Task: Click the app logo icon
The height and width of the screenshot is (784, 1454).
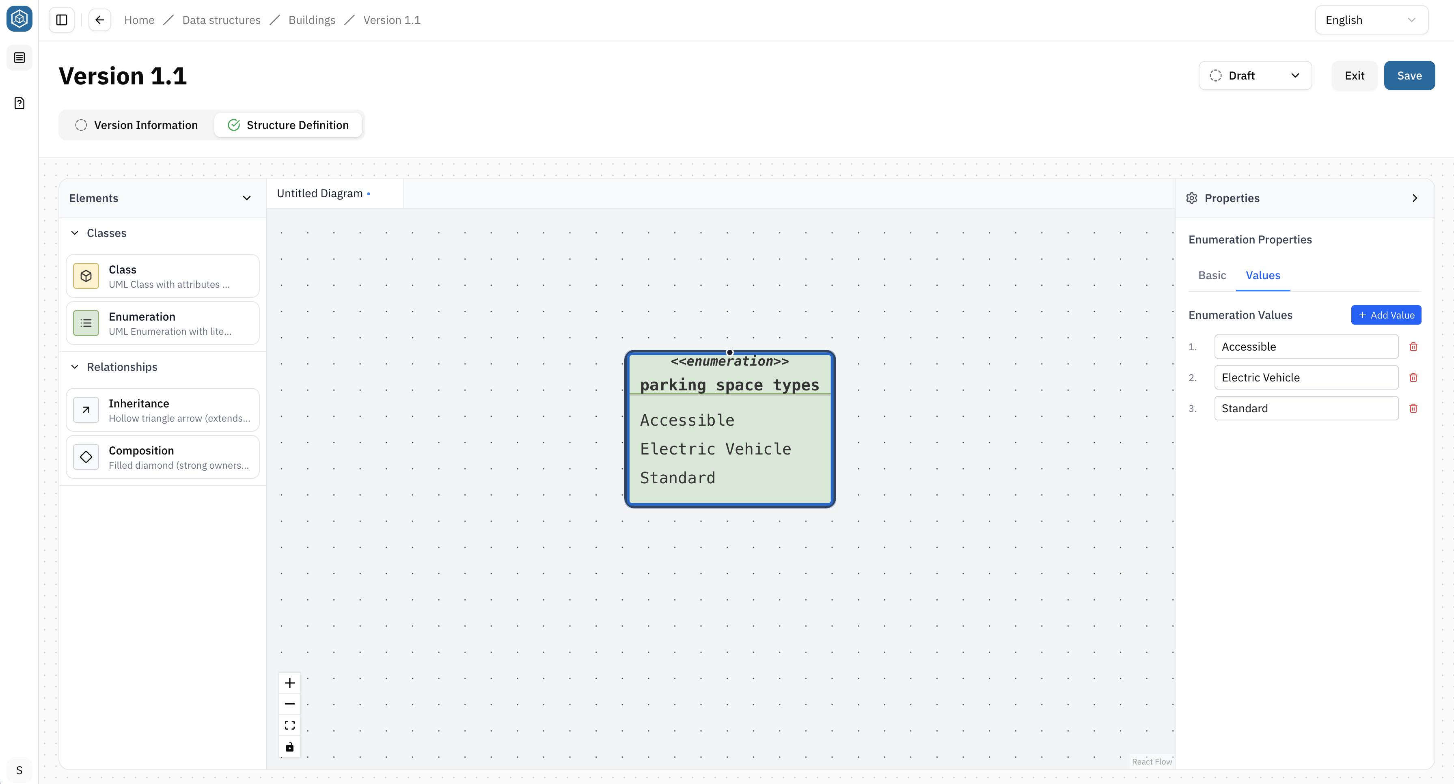Action: 19,19
